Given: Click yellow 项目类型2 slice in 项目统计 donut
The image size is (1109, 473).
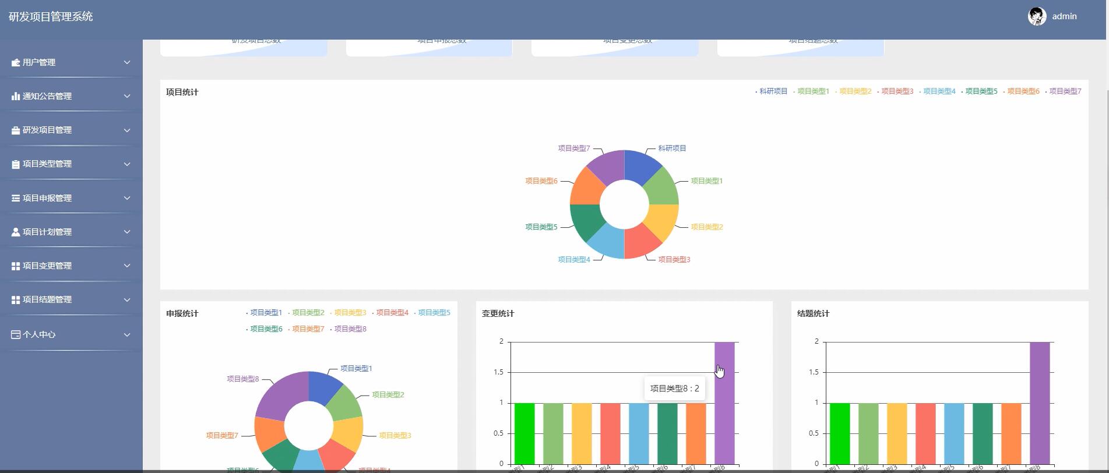Looking at the screenshot, I should tap(661, 220).
